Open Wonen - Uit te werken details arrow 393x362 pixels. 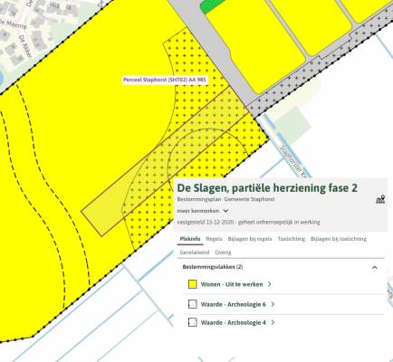point(270,284)
